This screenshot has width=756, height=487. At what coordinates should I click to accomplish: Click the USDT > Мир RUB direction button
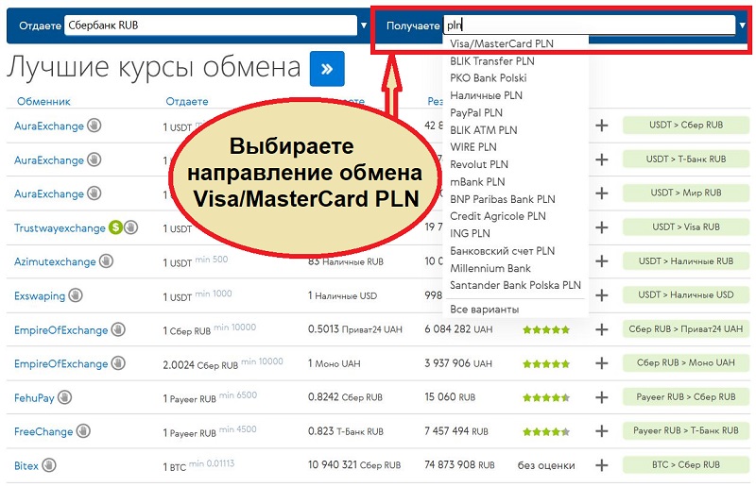click(686, 193)
